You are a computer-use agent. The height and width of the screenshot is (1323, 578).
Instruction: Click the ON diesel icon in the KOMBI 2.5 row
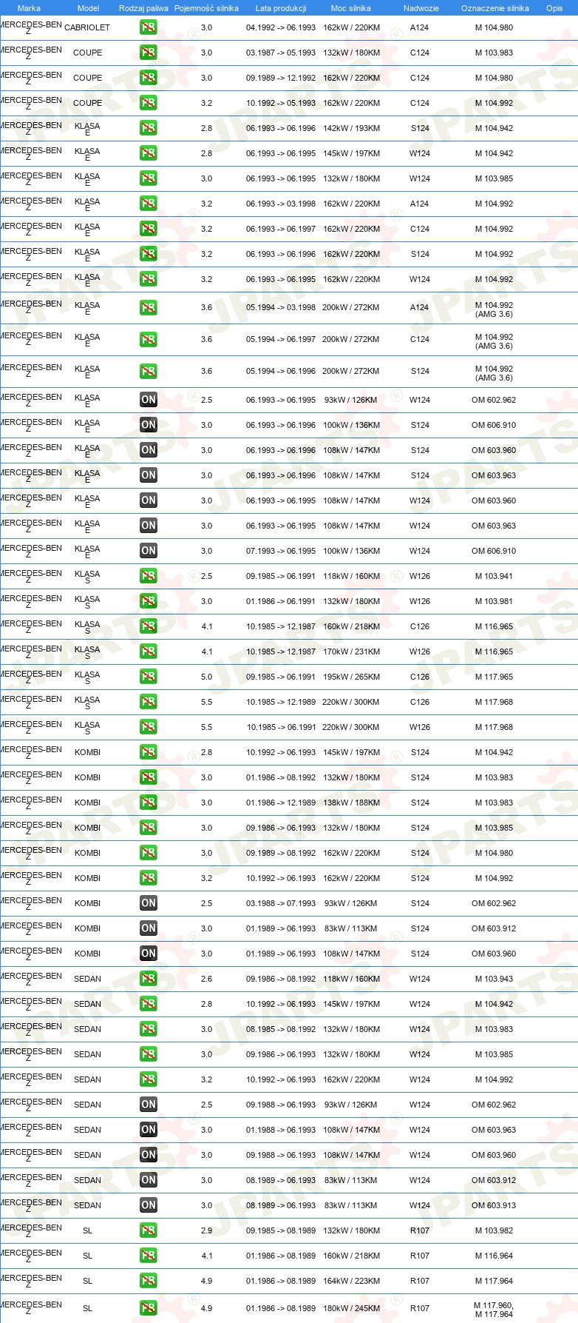149,903
